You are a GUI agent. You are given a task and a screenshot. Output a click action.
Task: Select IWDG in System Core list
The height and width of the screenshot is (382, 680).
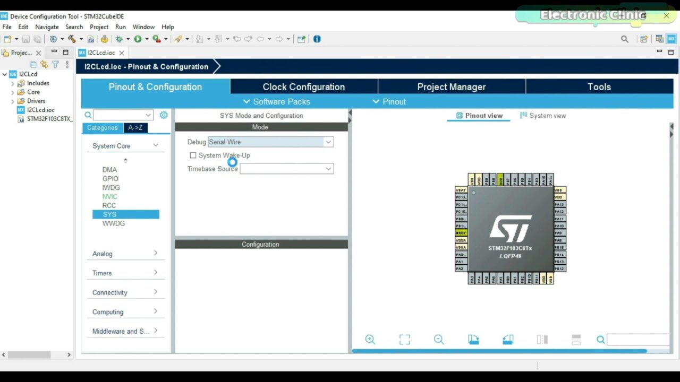(x=111, y=188)
